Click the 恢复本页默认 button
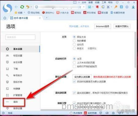This screenshot has height=116, width=138. pyautogui.click(x=122, y=26)
